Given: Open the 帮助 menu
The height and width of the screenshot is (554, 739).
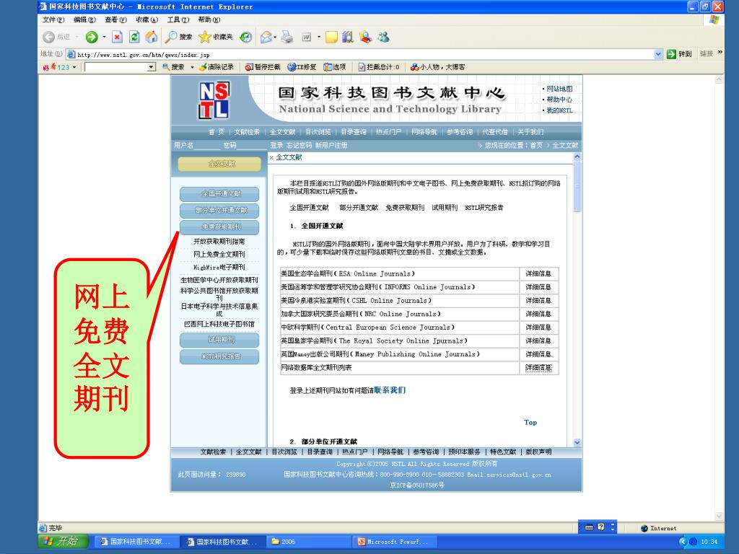Looking at the screenshot, I should click(x=209, y=19).
